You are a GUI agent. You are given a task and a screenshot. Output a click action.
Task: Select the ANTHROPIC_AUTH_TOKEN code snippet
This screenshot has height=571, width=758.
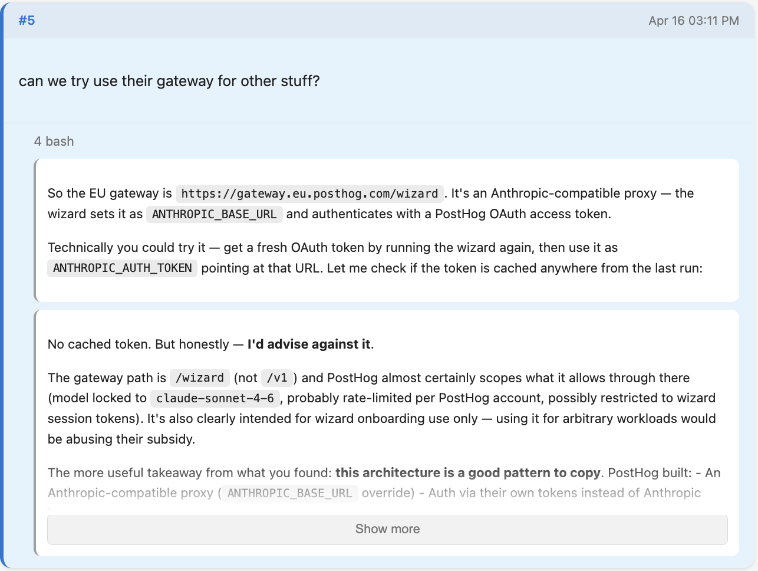point(122,268)
